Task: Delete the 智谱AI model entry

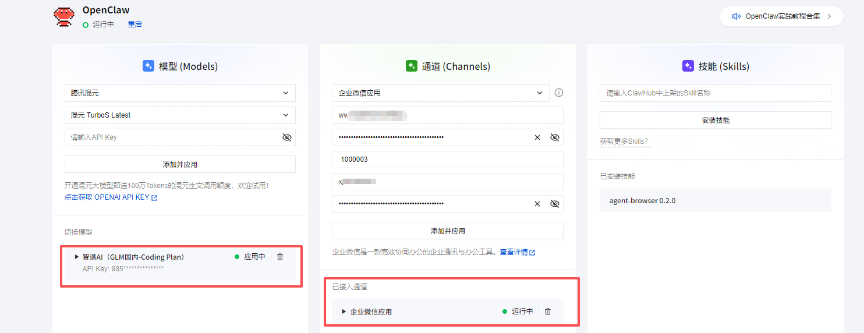Action: [280, 257]
